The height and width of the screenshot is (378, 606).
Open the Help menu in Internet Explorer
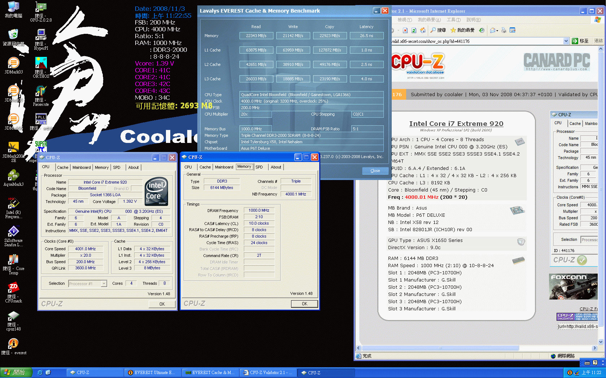[473, 20]
